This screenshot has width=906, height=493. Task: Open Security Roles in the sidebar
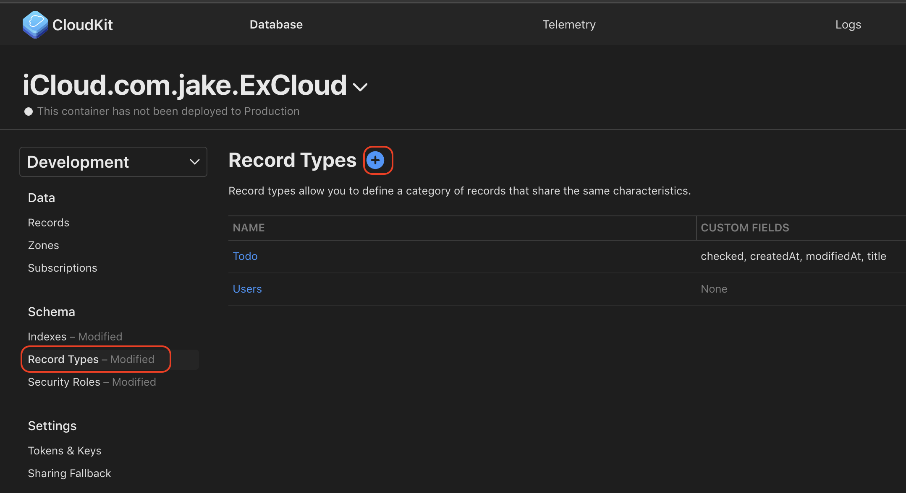pyautogui.click(x=64, y=382)
